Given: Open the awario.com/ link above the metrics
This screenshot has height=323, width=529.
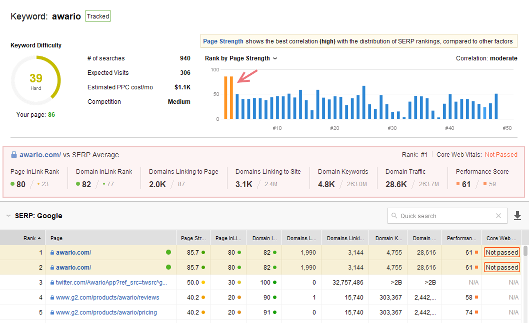Looking at the screenshot, I should pos(40,155).
